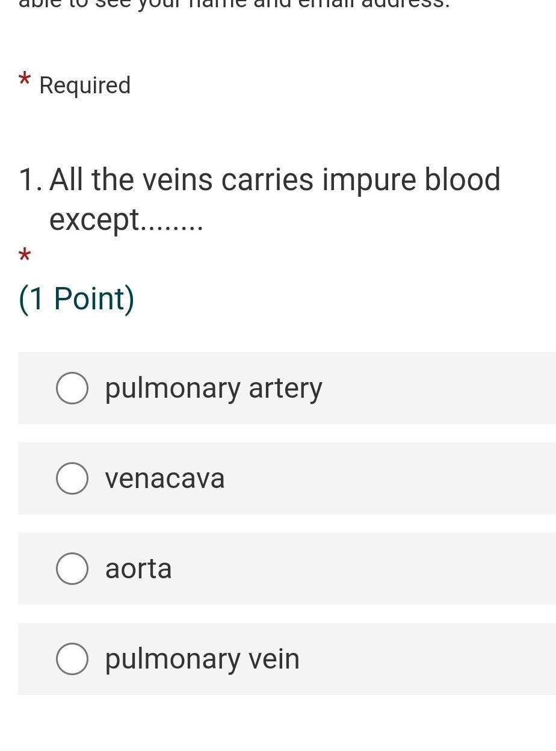Click the "pulmonary artery" option text
Image resolution: width=556 pixels, height=751 pixels.
(214, 388)
